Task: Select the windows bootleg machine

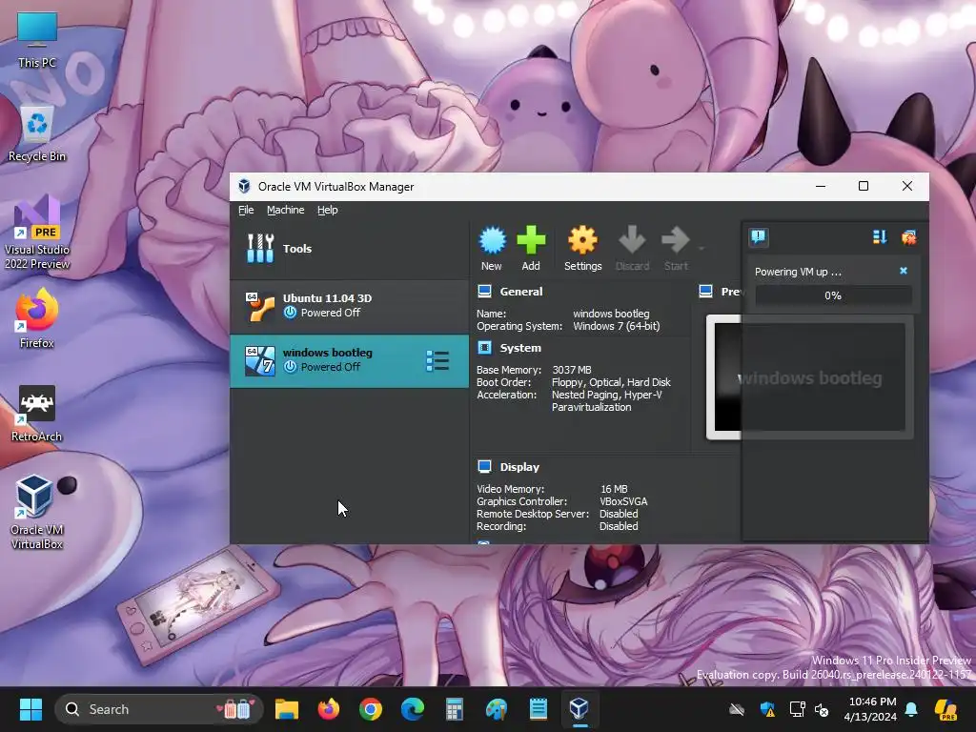Action: pos(349,361)
